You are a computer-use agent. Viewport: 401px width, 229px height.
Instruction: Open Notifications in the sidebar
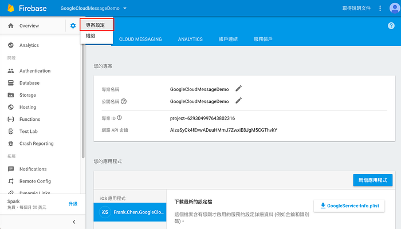click(x=33, y=169)
